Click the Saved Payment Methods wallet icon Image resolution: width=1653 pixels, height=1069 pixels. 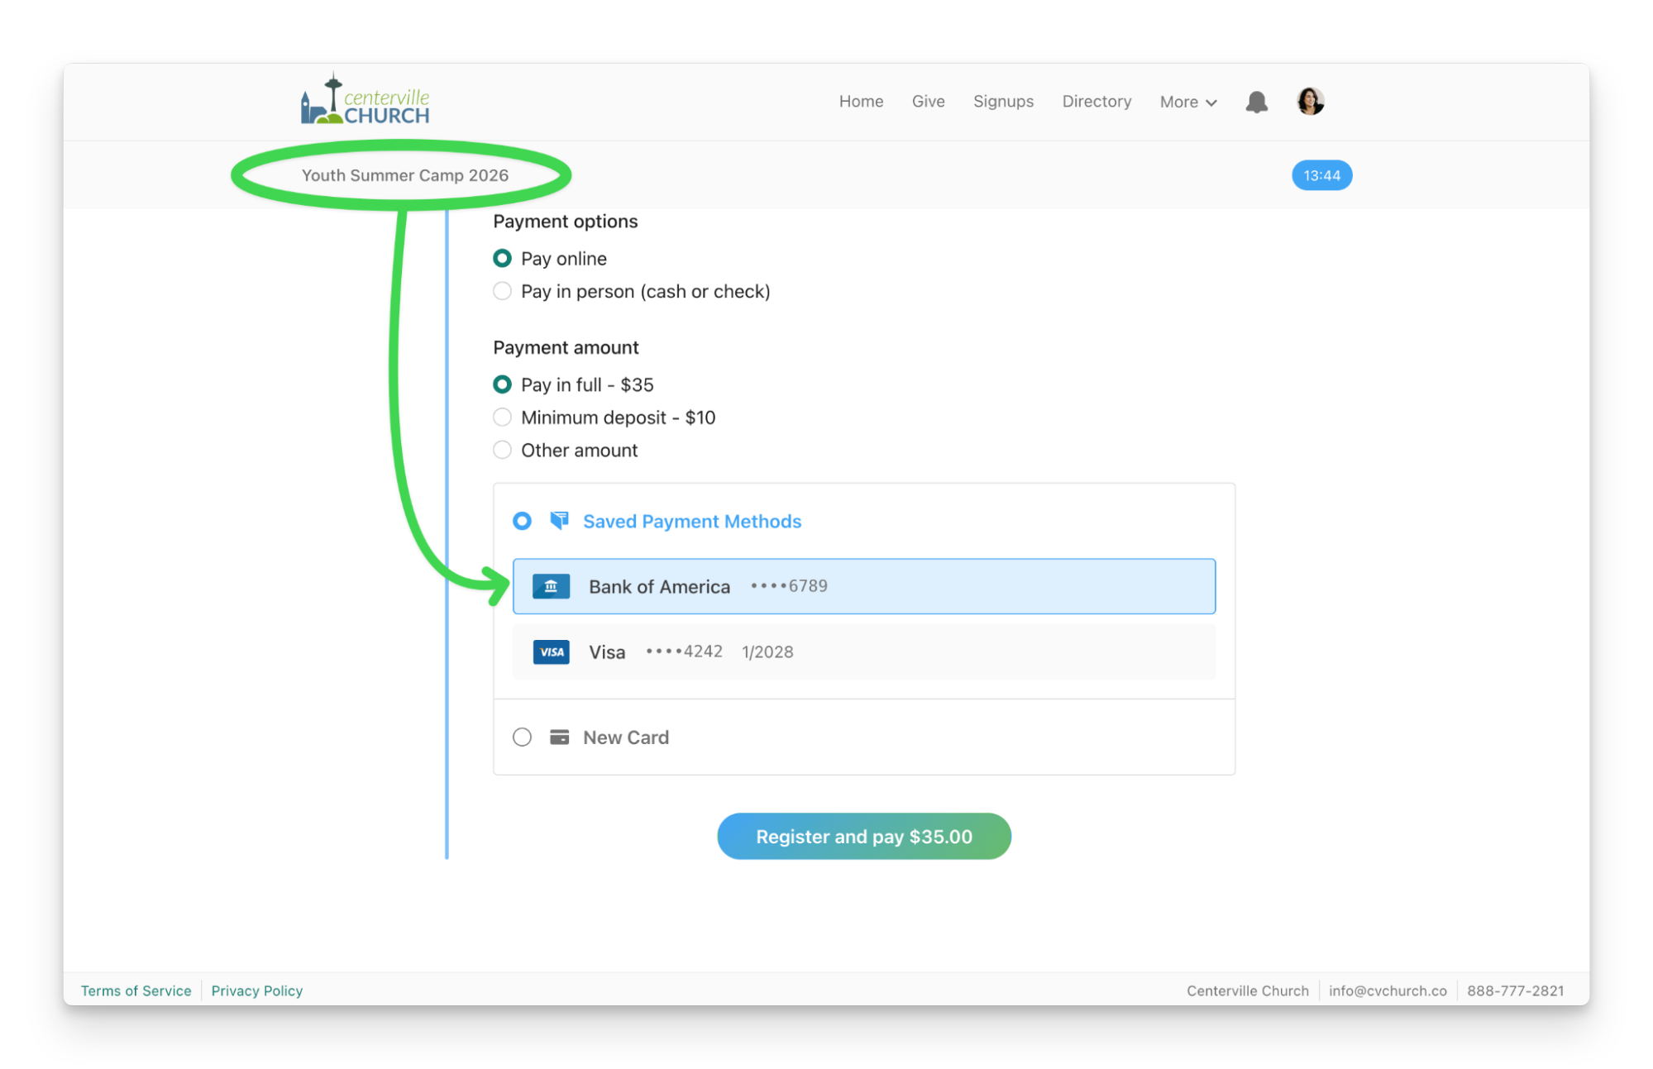click(559, 521)
